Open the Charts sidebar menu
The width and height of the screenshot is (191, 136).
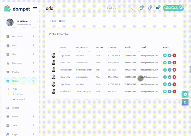pos(20,54)
